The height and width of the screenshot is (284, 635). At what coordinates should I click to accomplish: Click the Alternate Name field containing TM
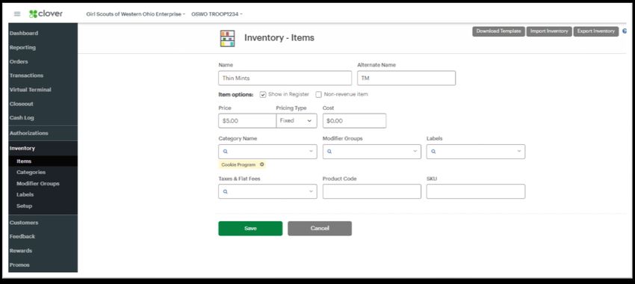point(406,78)
